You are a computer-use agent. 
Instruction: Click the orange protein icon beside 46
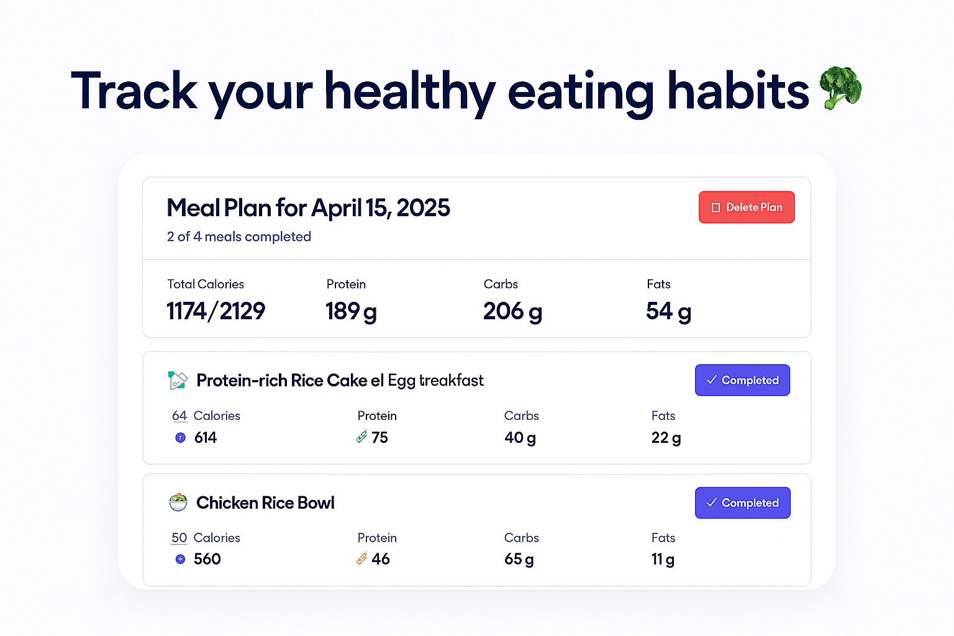coord(361,559)
